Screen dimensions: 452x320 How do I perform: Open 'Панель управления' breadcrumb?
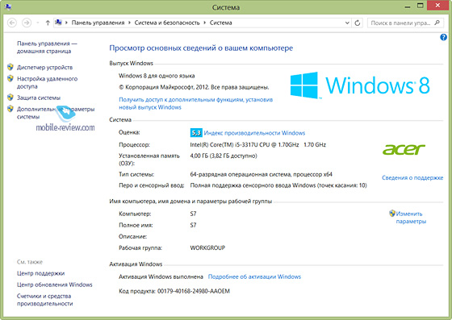(x=98, y=23)
